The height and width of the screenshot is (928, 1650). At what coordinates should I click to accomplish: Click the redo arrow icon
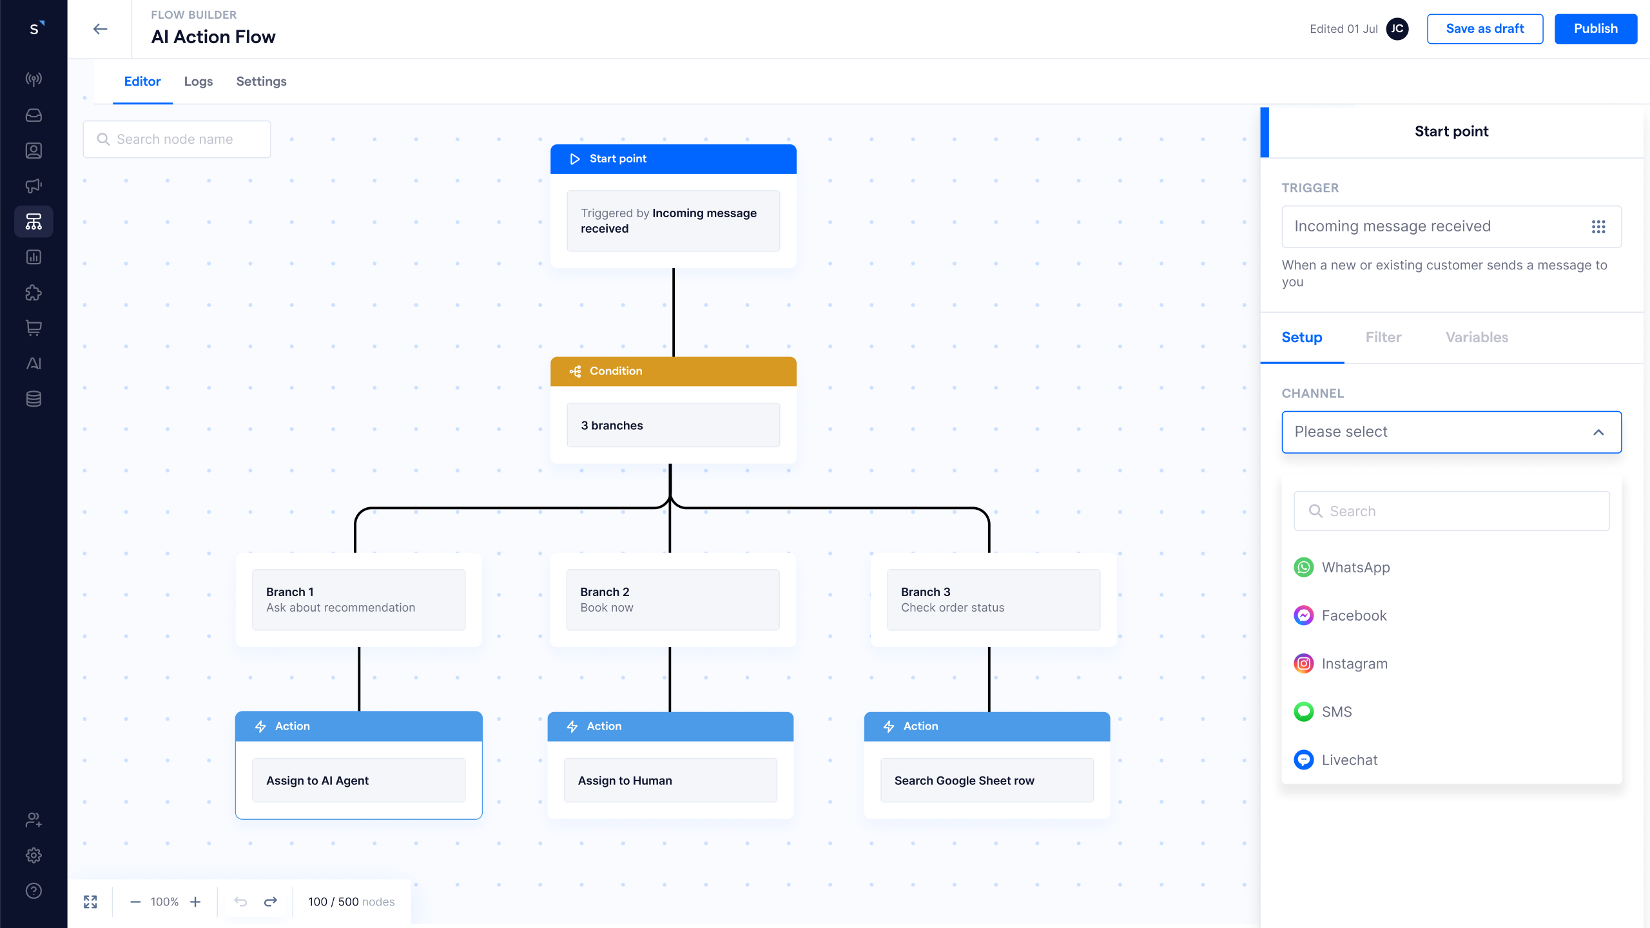[271, 902]
